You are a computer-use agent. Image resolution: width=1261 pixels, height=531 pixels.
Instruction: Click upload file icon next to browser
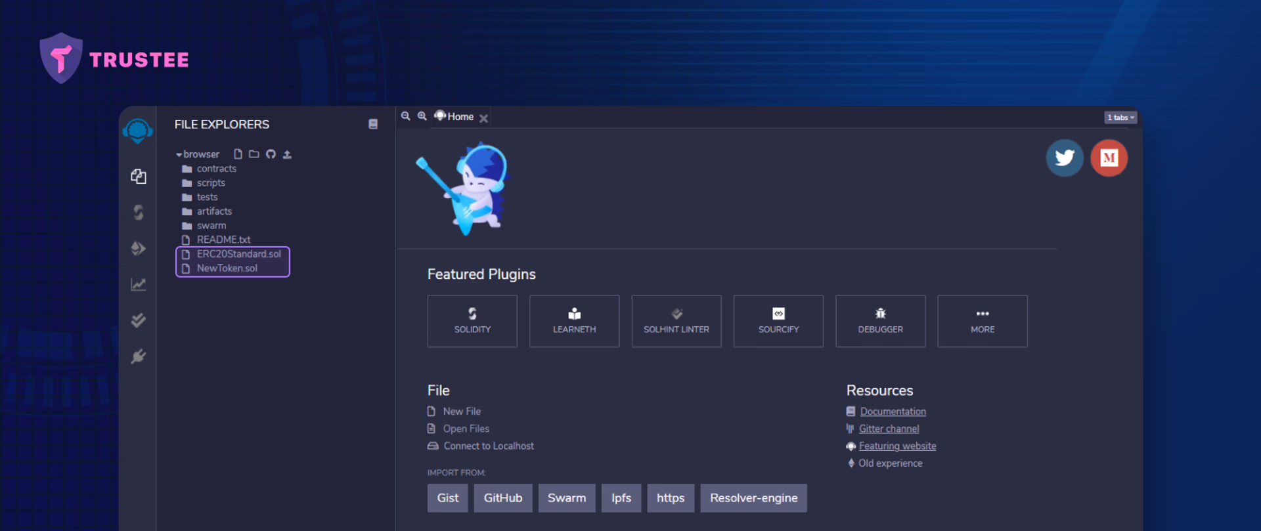point(287,154)
